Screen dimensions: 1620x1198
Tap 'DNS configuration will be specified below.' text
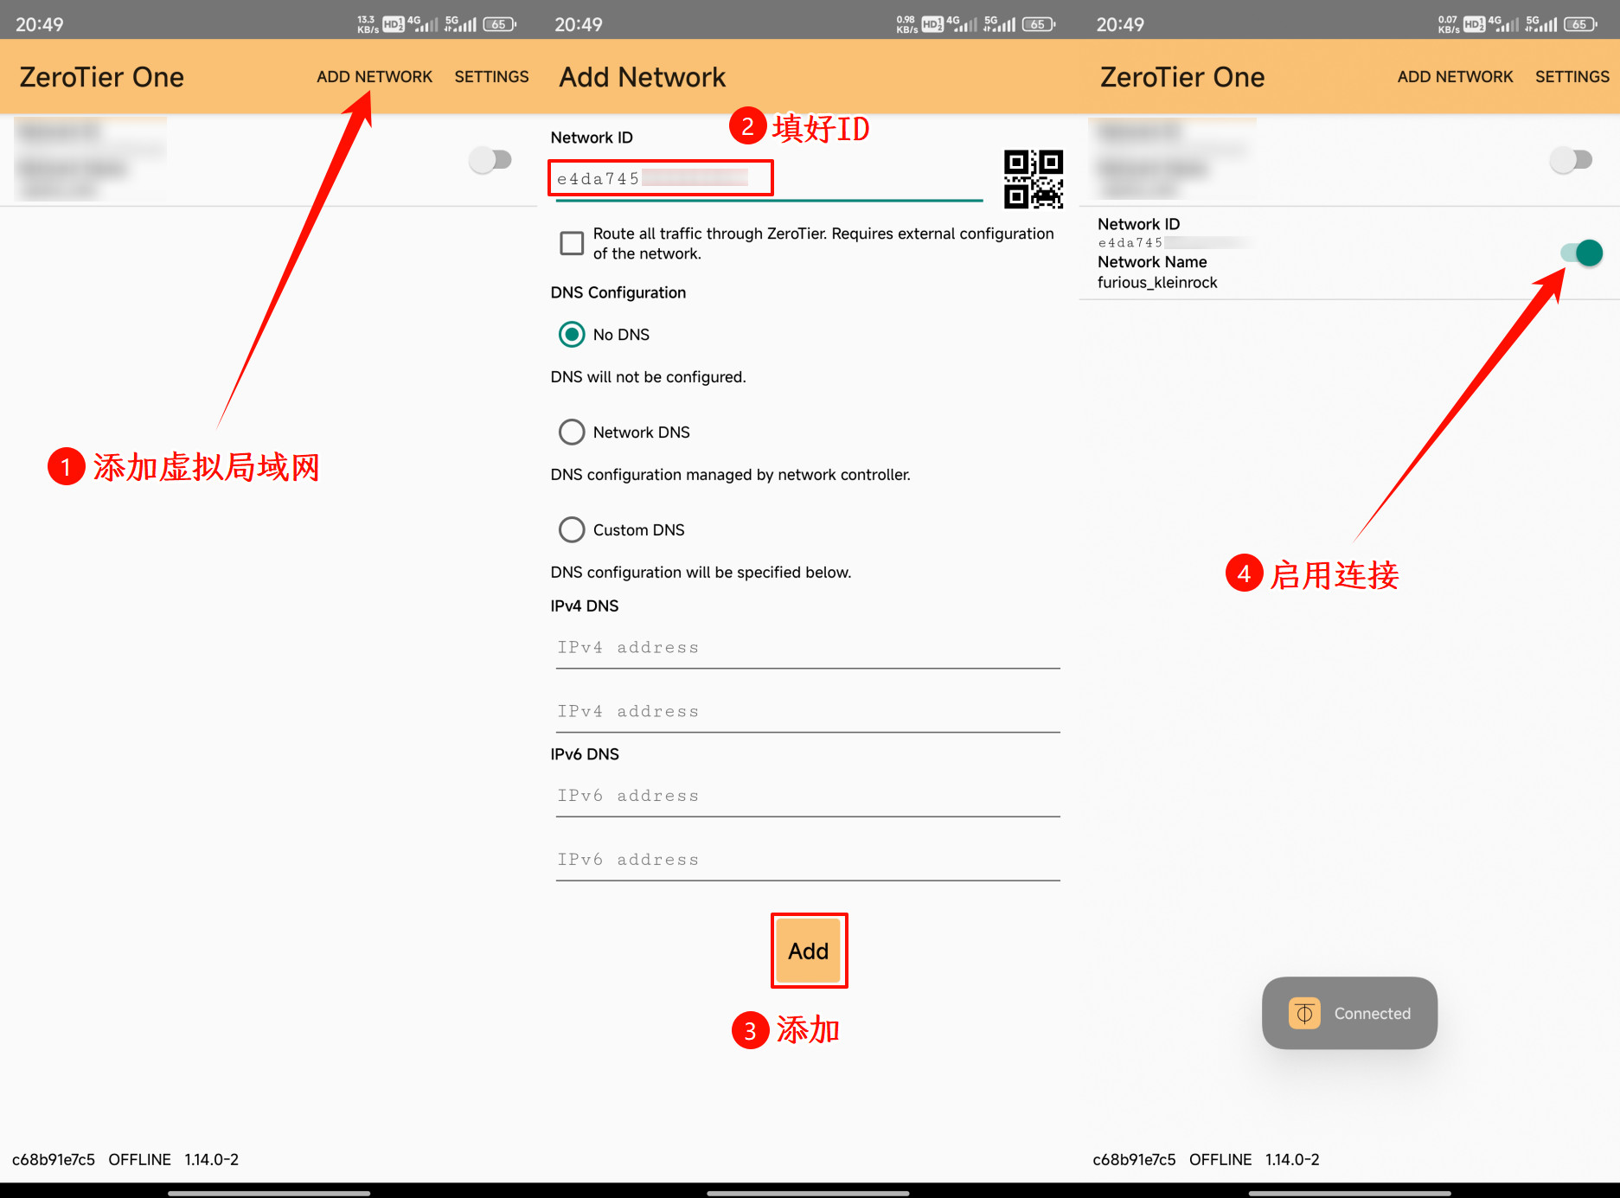pos(701,573)
